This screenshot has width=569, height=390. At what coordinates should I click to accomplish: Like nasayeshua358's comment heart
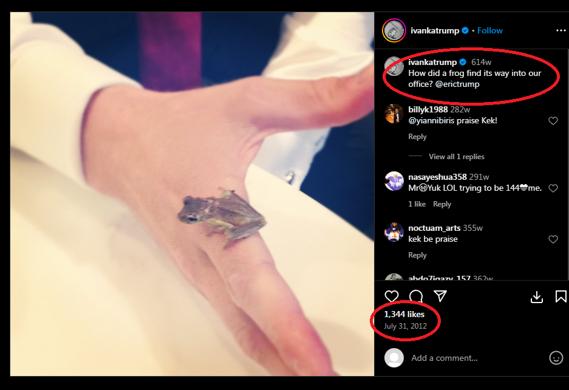pos(553,188)
